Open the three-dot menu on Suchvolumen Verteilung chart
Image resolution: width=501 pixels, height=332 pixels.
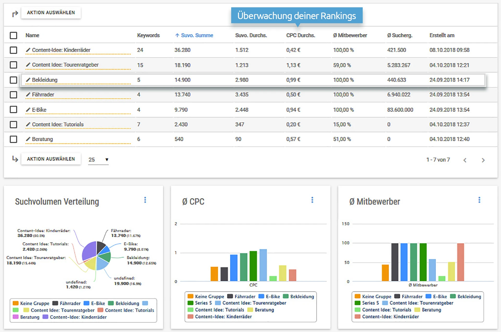click(x=145, y=200)
